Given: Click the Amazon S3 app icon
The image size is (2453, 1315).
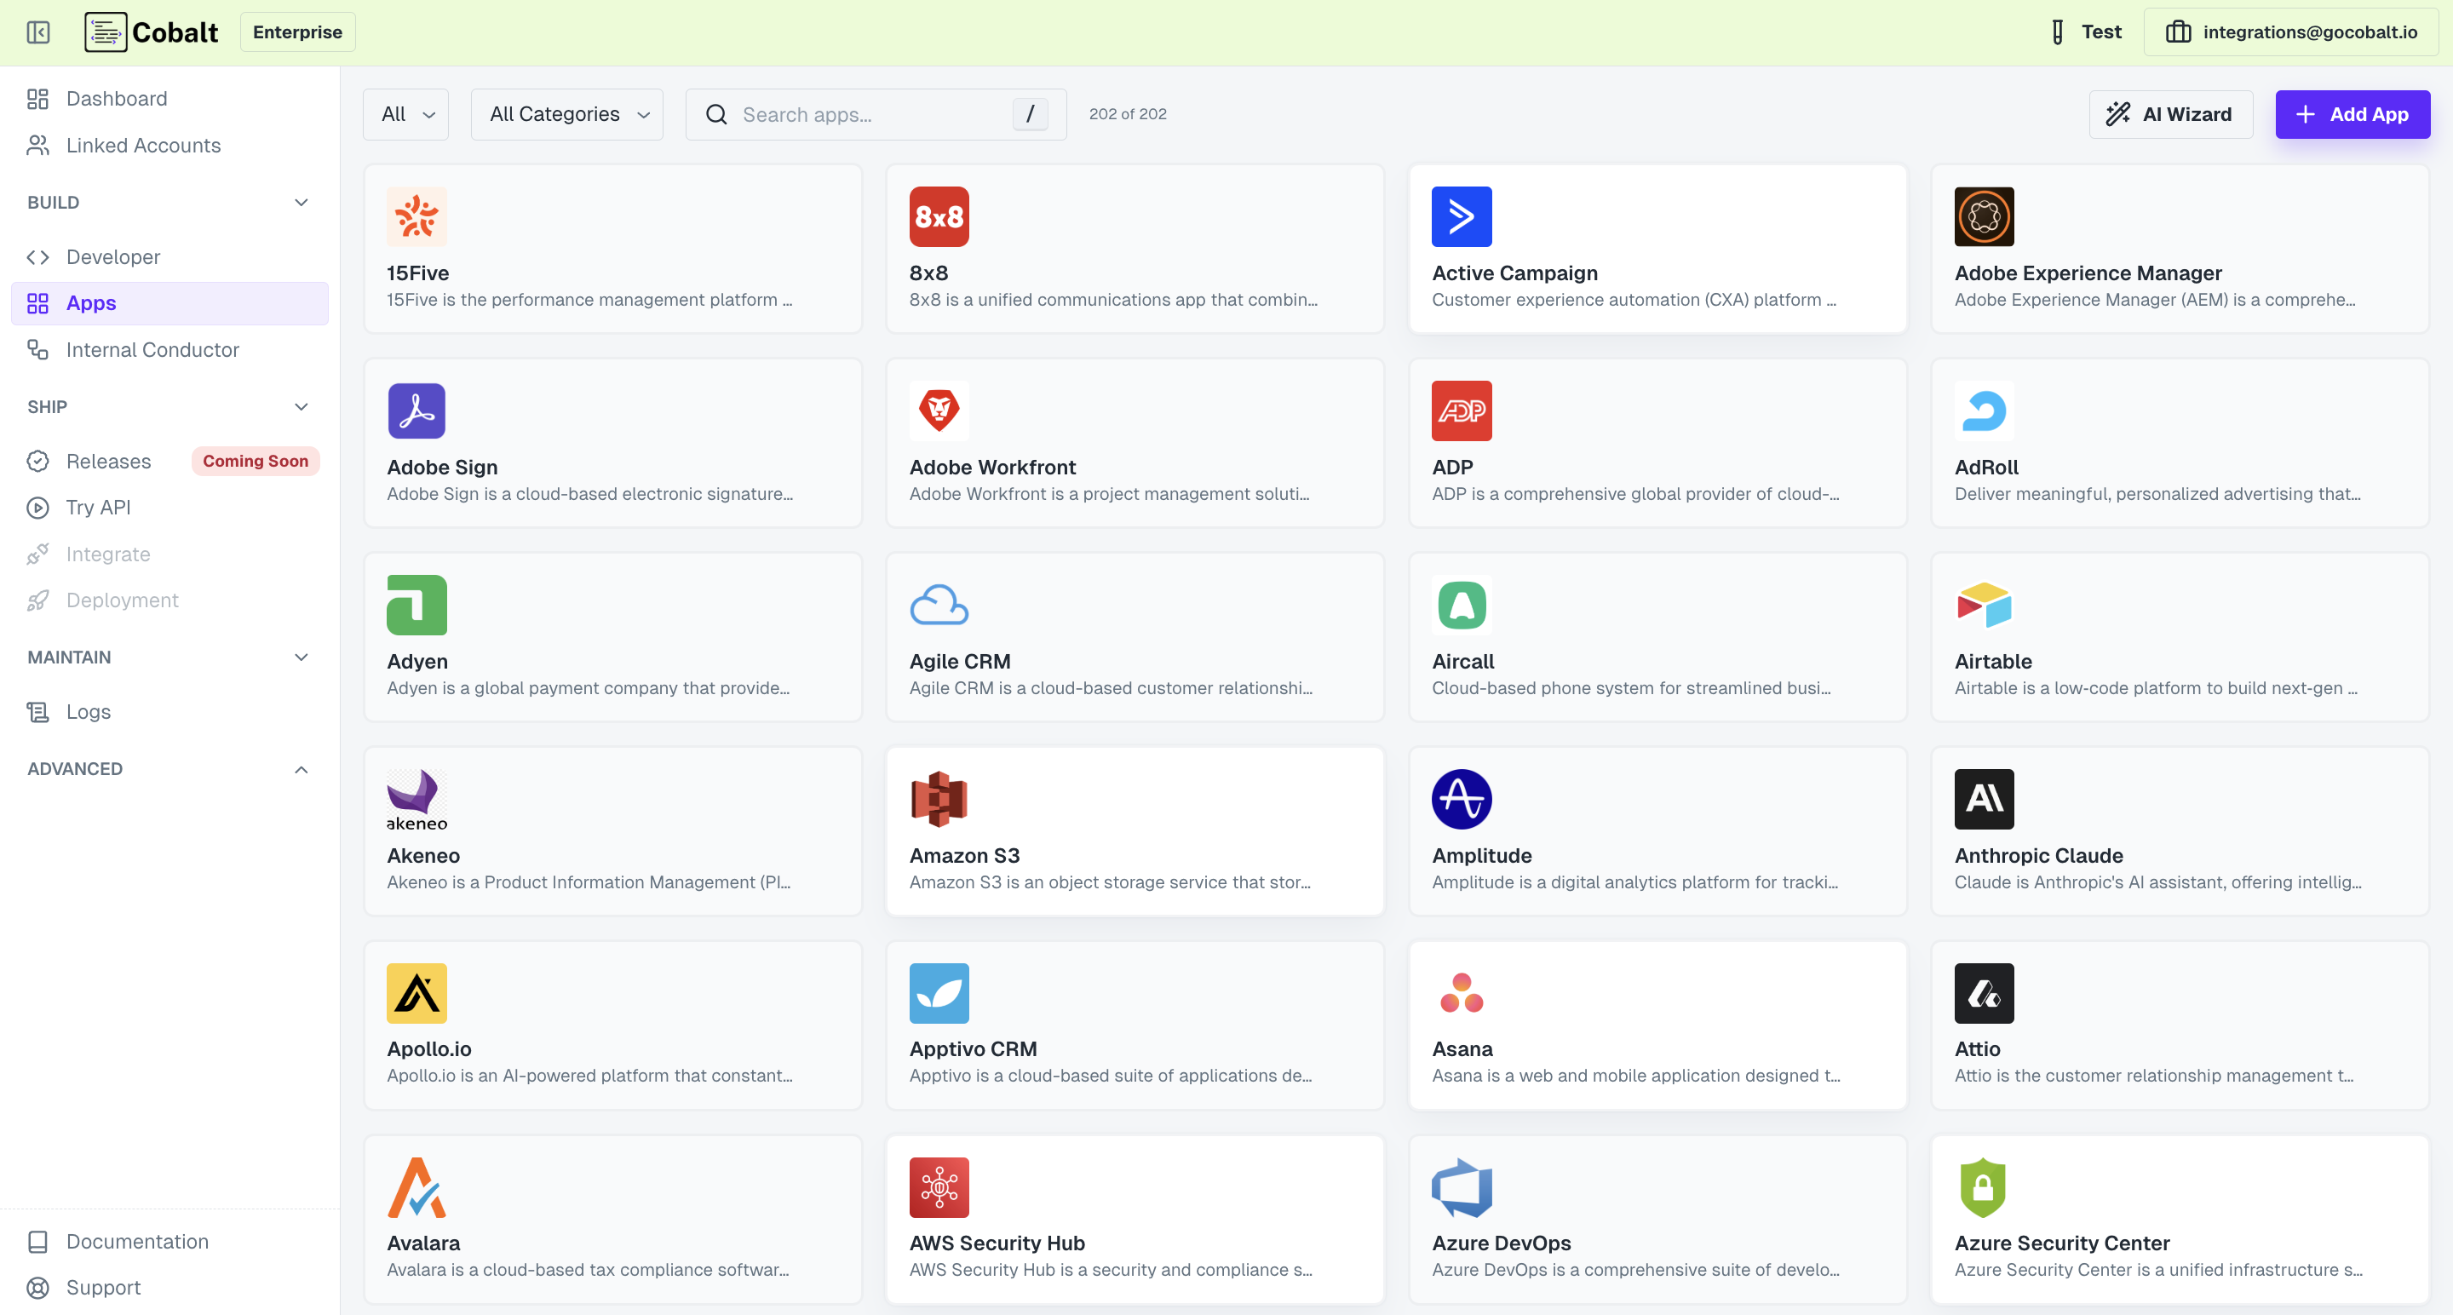Looking at the screenshot, I should coord(939,799).
